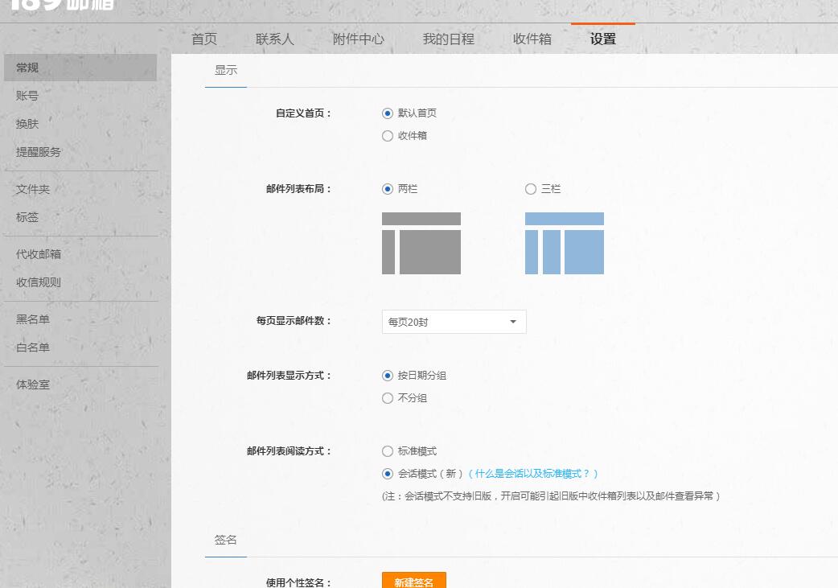Select 默认首页 radio button
838x588 pixels.
pos(388,113)
